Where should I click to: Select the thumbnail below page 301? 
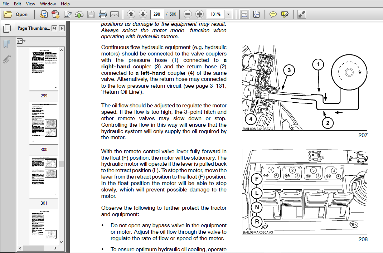tap(44, 227)
